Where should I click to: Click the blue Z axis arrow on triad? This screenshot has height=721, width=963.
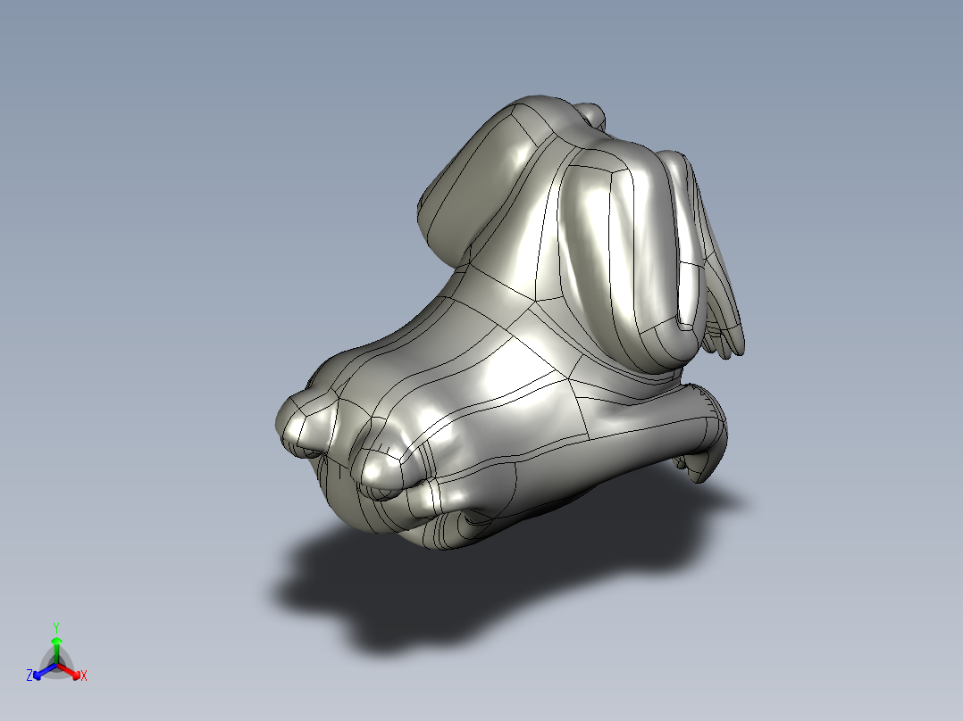(x=45, y=671)
